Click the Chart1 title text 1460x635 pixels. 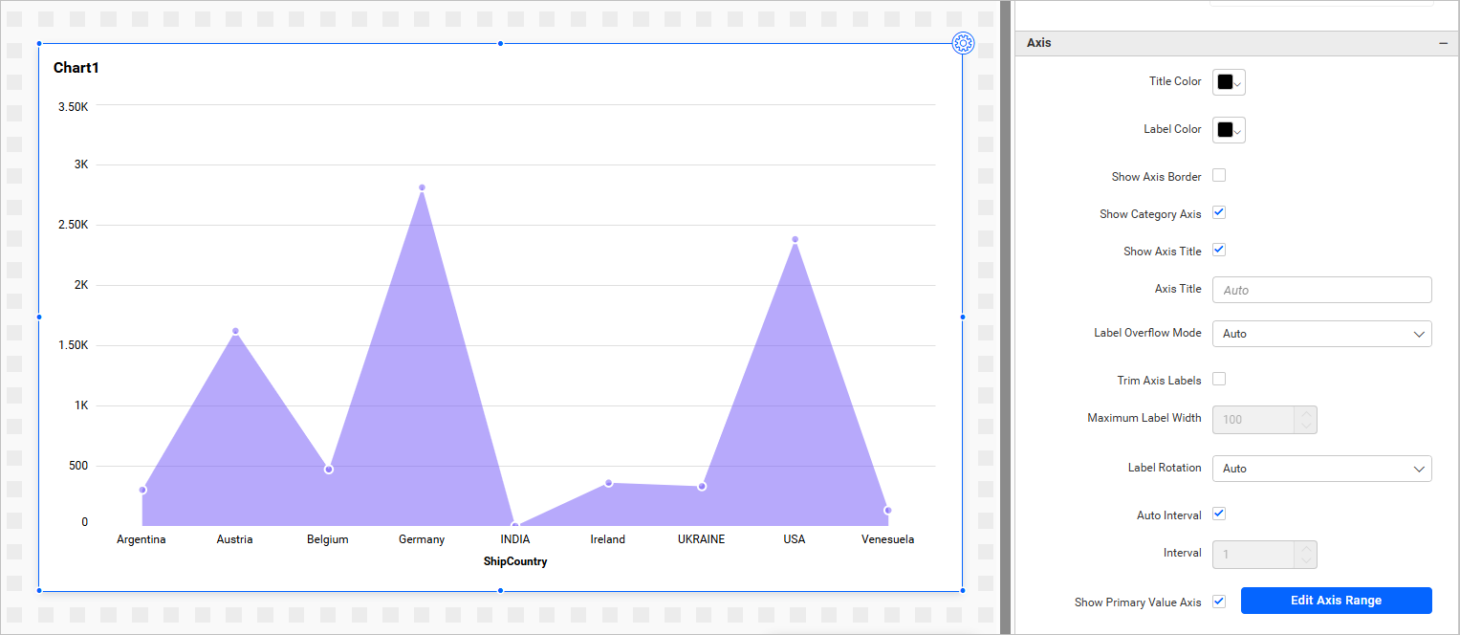point(76,68)
